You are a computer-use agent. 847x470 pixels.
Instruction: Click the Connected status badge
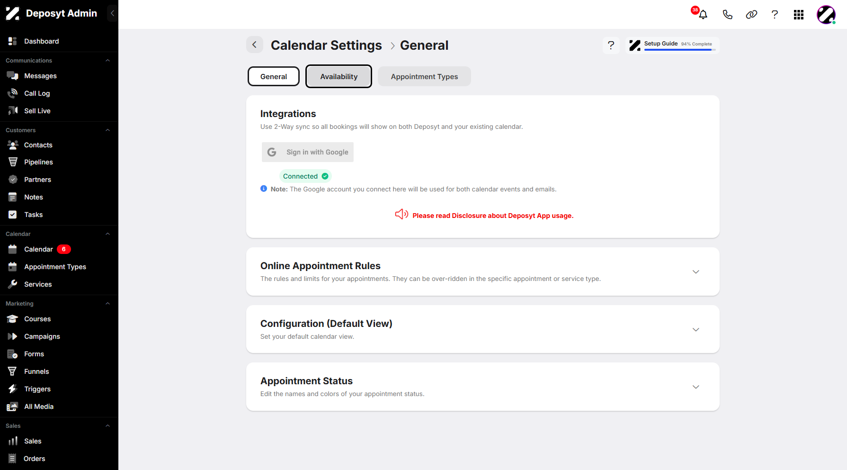[305, 176]
